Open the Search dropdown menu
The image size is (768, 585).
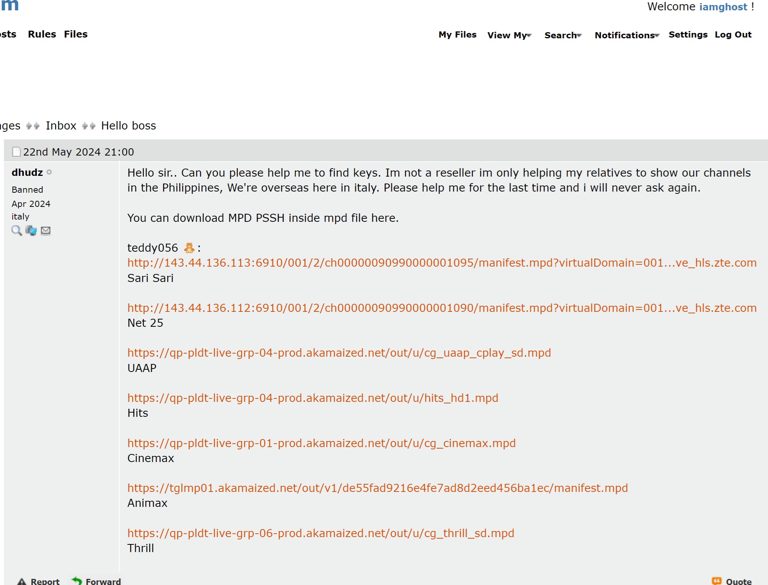point(563,35)
